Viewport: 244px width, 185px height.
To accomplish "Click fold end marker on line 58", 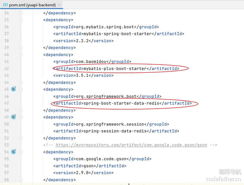I will [x=21, y=179].
